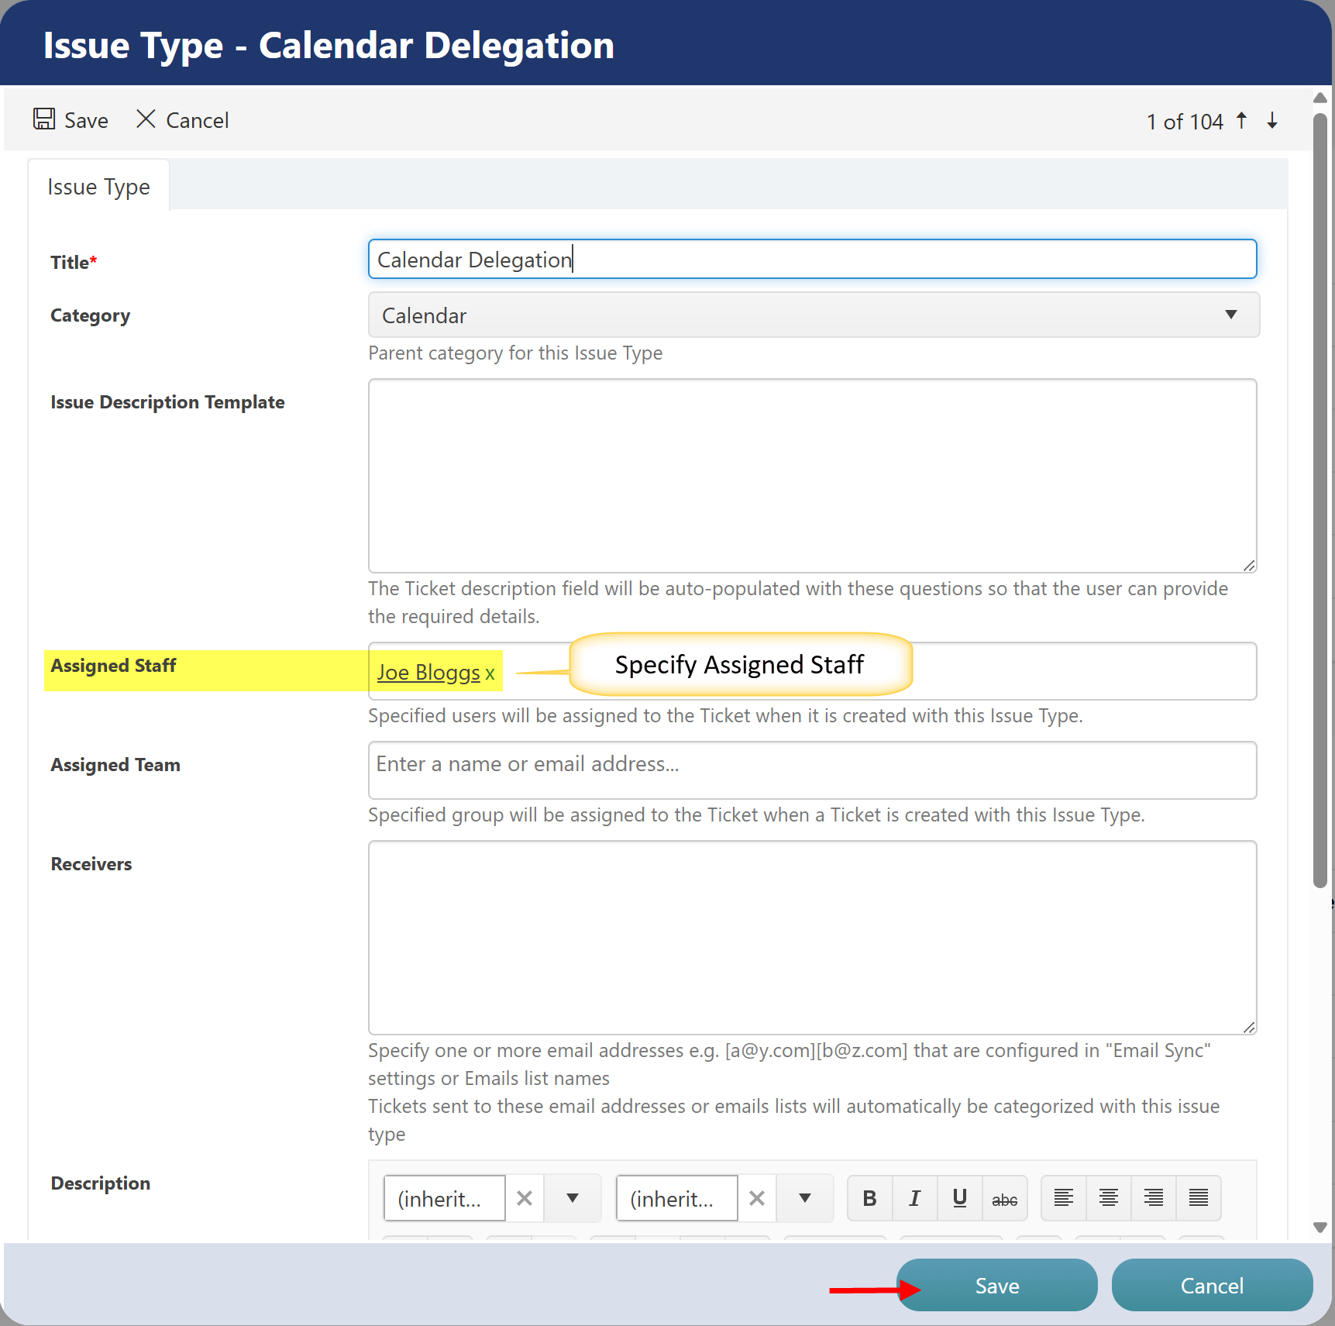Toggle underline formatting in Description editor
The width and height of the screenshot is (1335, 1326).
tap(959, 1198)
